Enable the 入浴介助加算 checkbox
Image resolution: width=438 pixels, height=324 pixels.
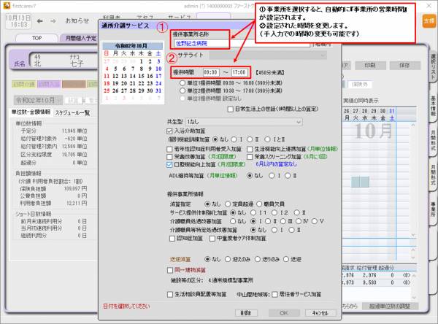169,128
